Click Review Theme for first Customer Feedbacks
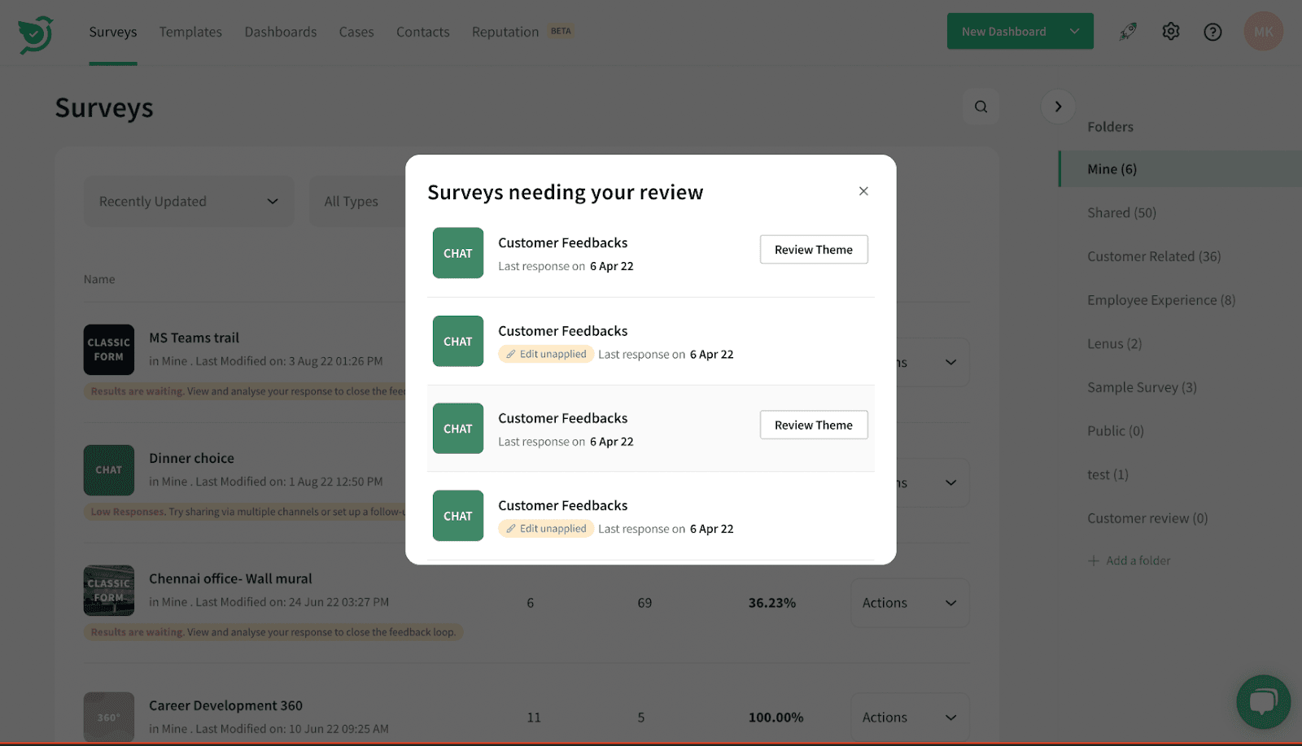The image size is (1302, 746). pyautogui.click(x=813, y=250)
